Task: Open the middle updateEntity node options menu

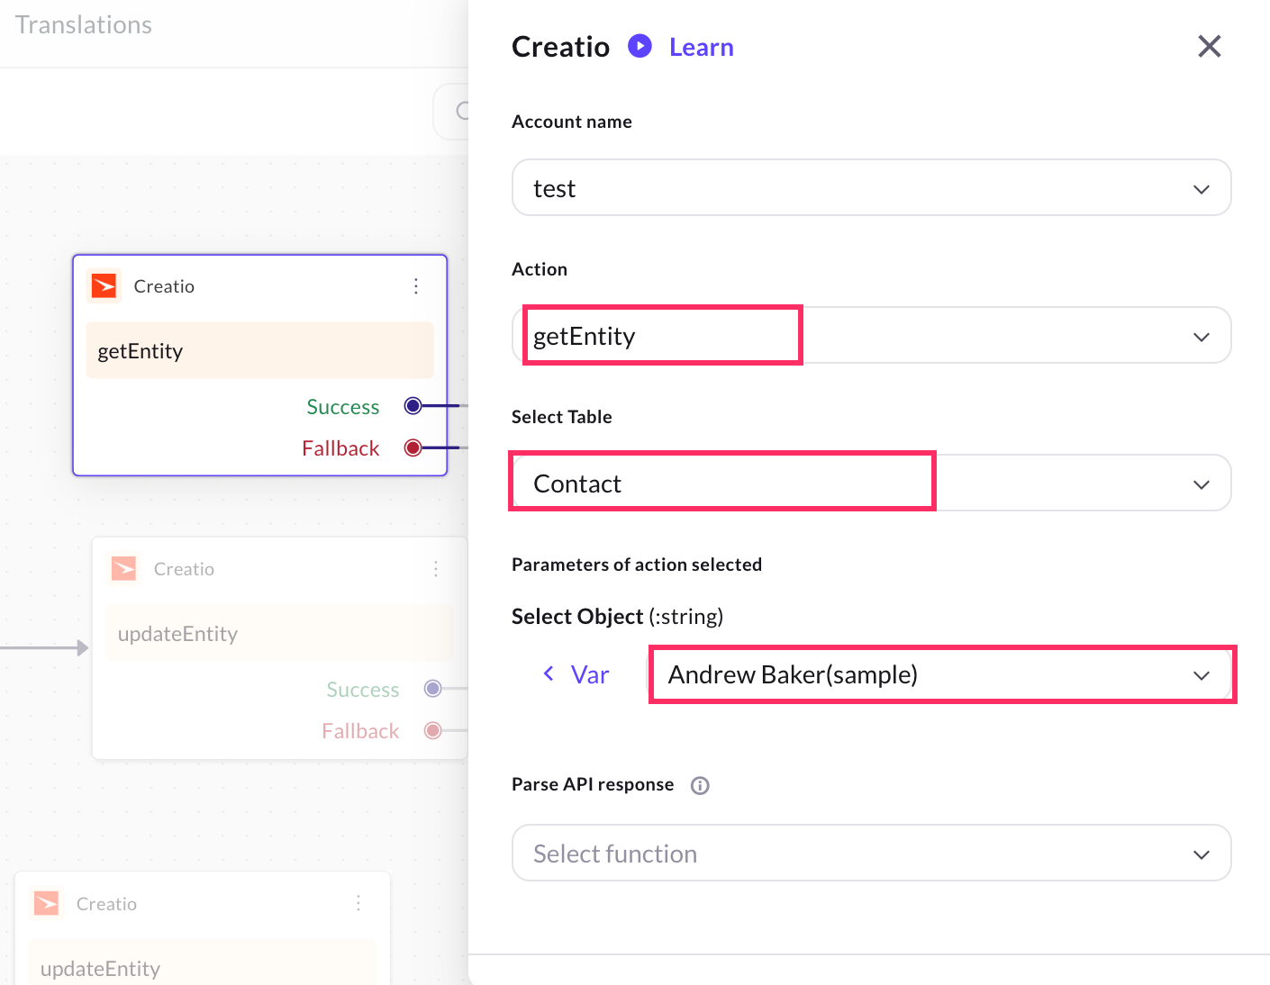Action: pos(435,569)
